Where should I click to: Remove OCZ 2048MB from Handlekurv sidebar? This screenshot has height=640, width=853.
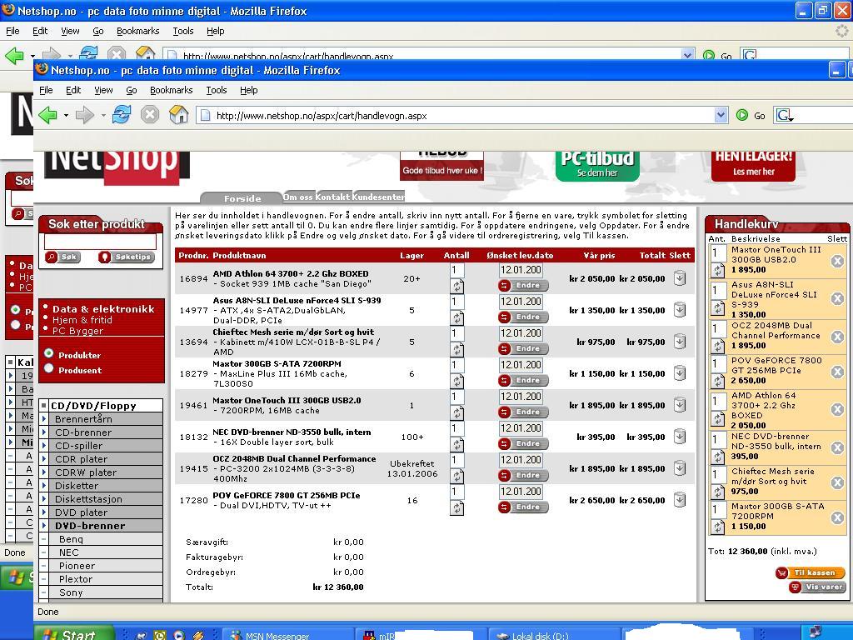[837, 337]
